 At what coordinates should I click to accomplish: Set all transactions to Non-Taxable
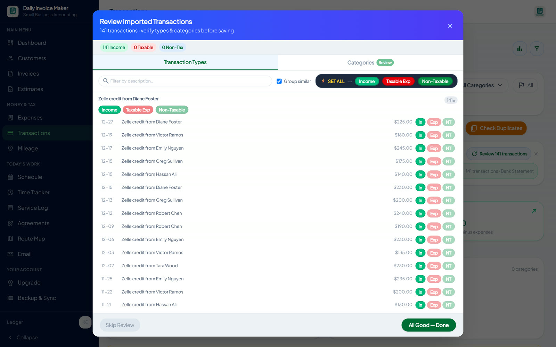click(x=435, y=81)
